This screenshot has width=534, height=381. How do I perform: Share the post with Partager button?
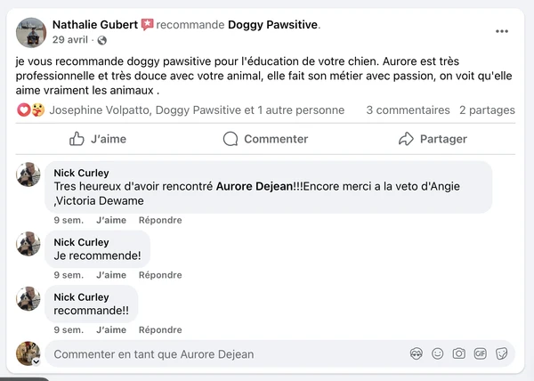pyautogui.click(x=433, y=139)
